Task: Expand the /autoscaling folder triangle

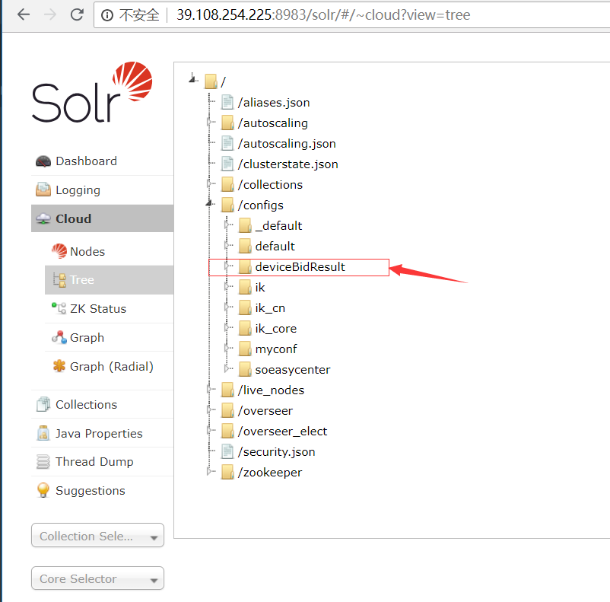Action: 210,123
